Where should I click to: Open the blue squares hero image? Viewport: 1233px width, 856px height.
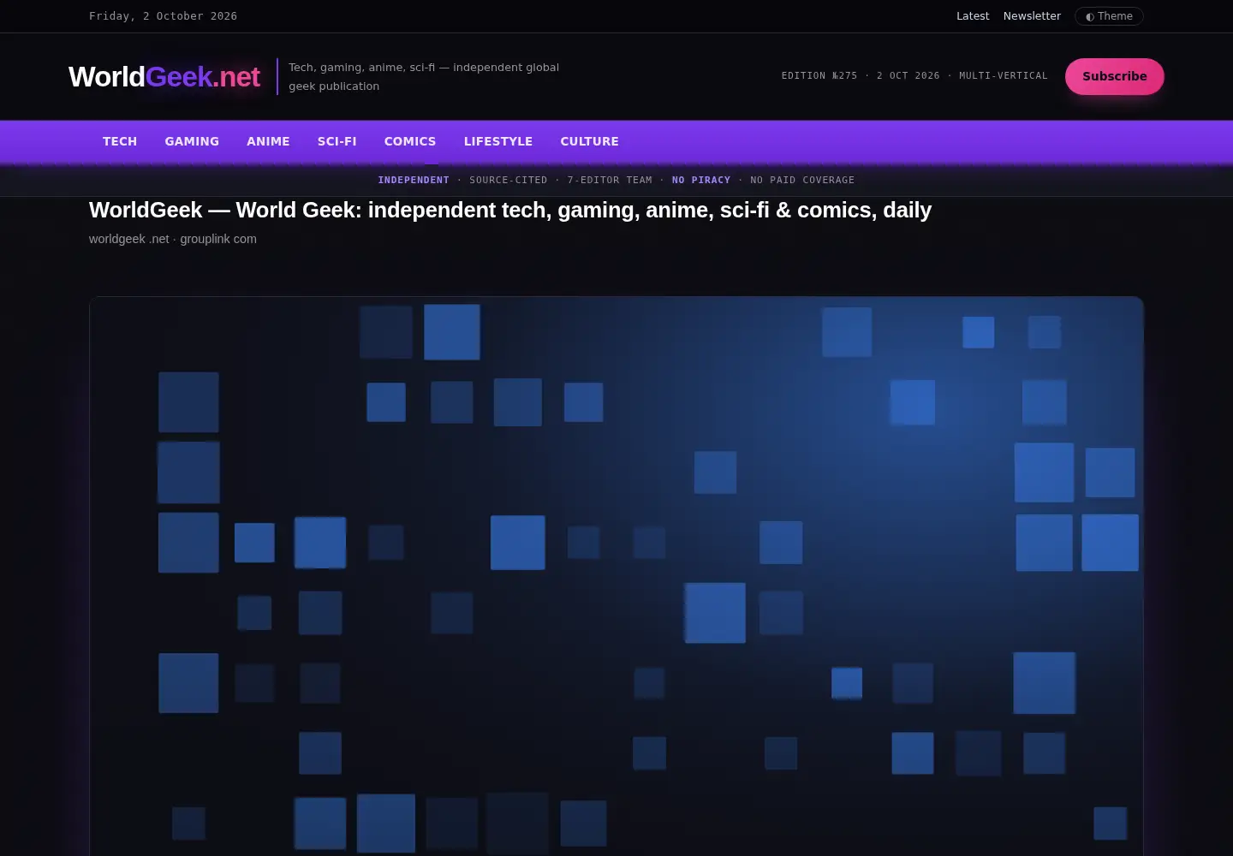616,576
